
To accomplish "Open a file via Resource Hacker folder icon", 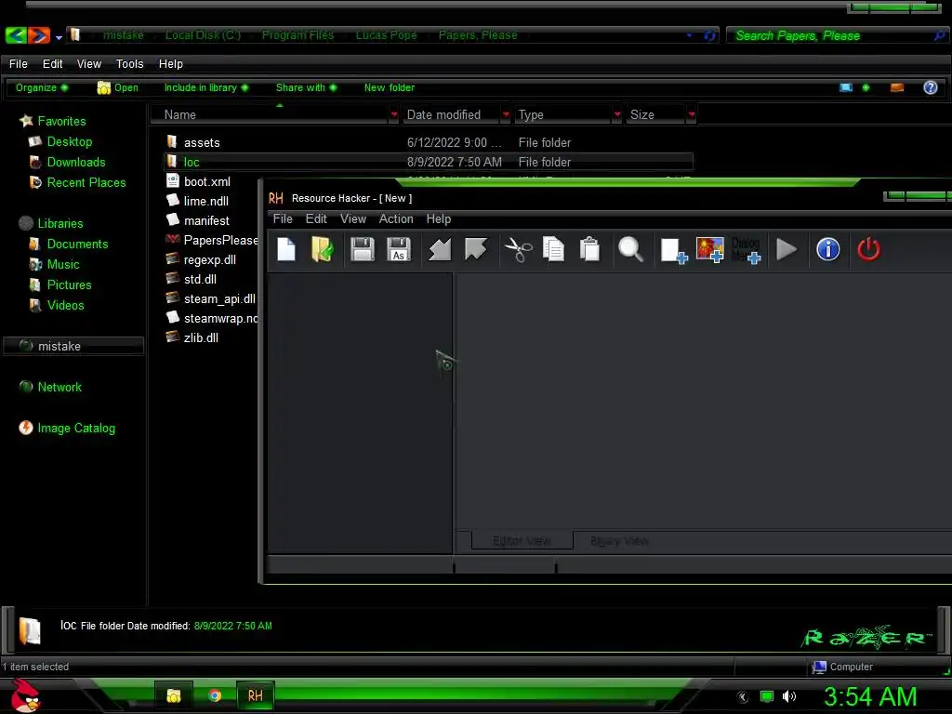I will pyautogui.click(x=322, y=249).
